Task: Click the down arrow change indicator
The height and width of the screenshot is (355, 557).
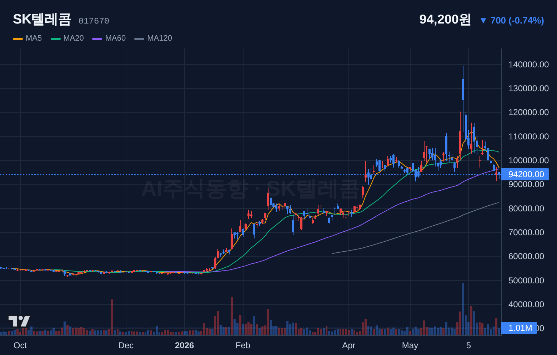Action: [x=483, y=21]
